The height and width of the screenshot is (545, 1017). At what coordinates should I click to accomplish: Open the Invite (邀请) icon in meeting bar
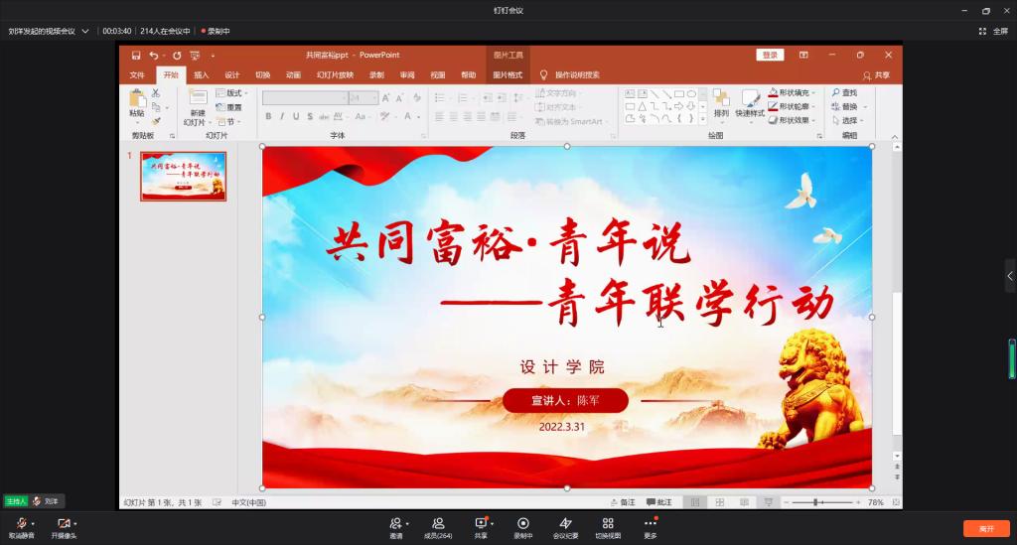(395, 523)
